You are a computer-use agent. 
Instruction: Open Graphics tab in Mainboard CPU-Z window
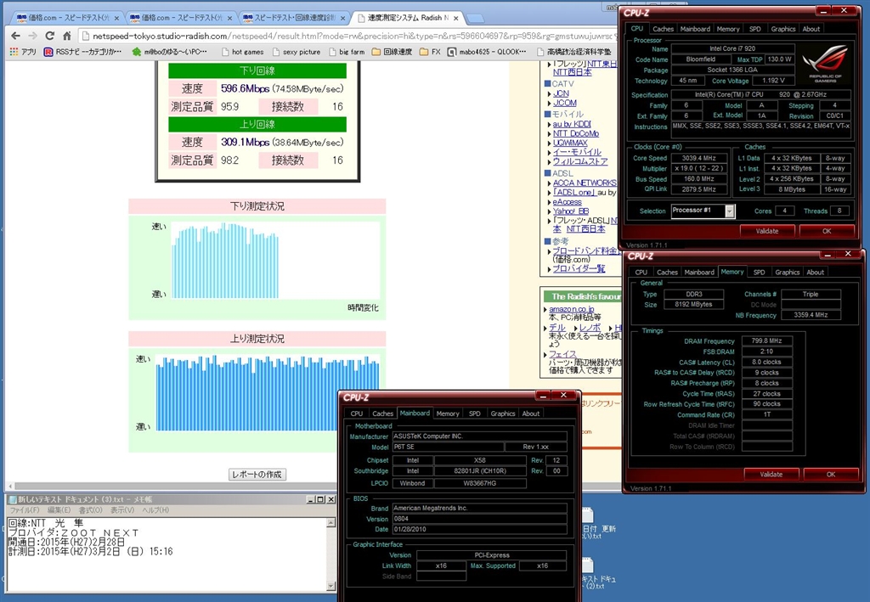(x=502, y=414)
